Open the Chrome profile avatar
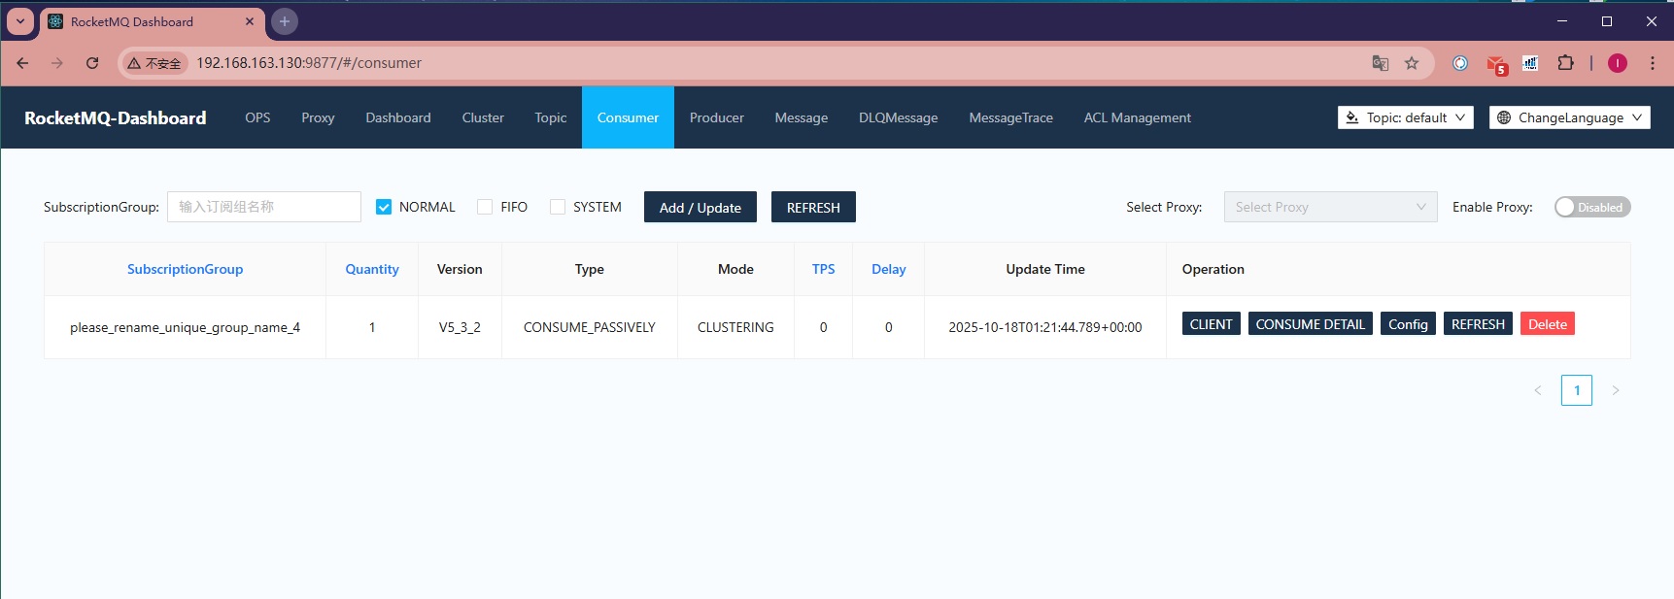1674x599 pixels. (x=1618, y=63)
